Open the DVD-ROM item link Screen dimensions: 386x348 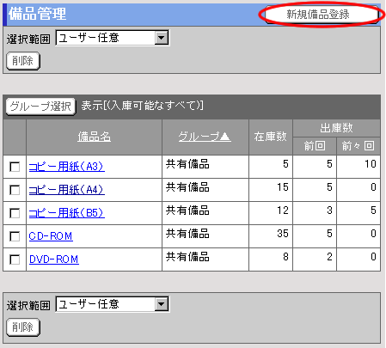[54, 259]
